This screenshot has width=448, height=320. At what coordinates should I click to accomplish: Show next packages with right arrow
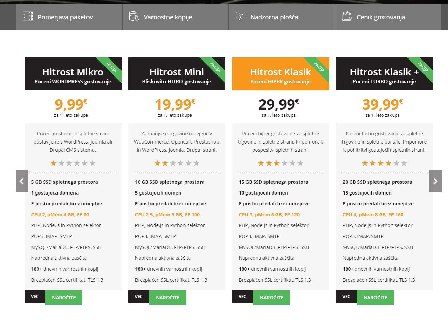(x=435, y=181)
